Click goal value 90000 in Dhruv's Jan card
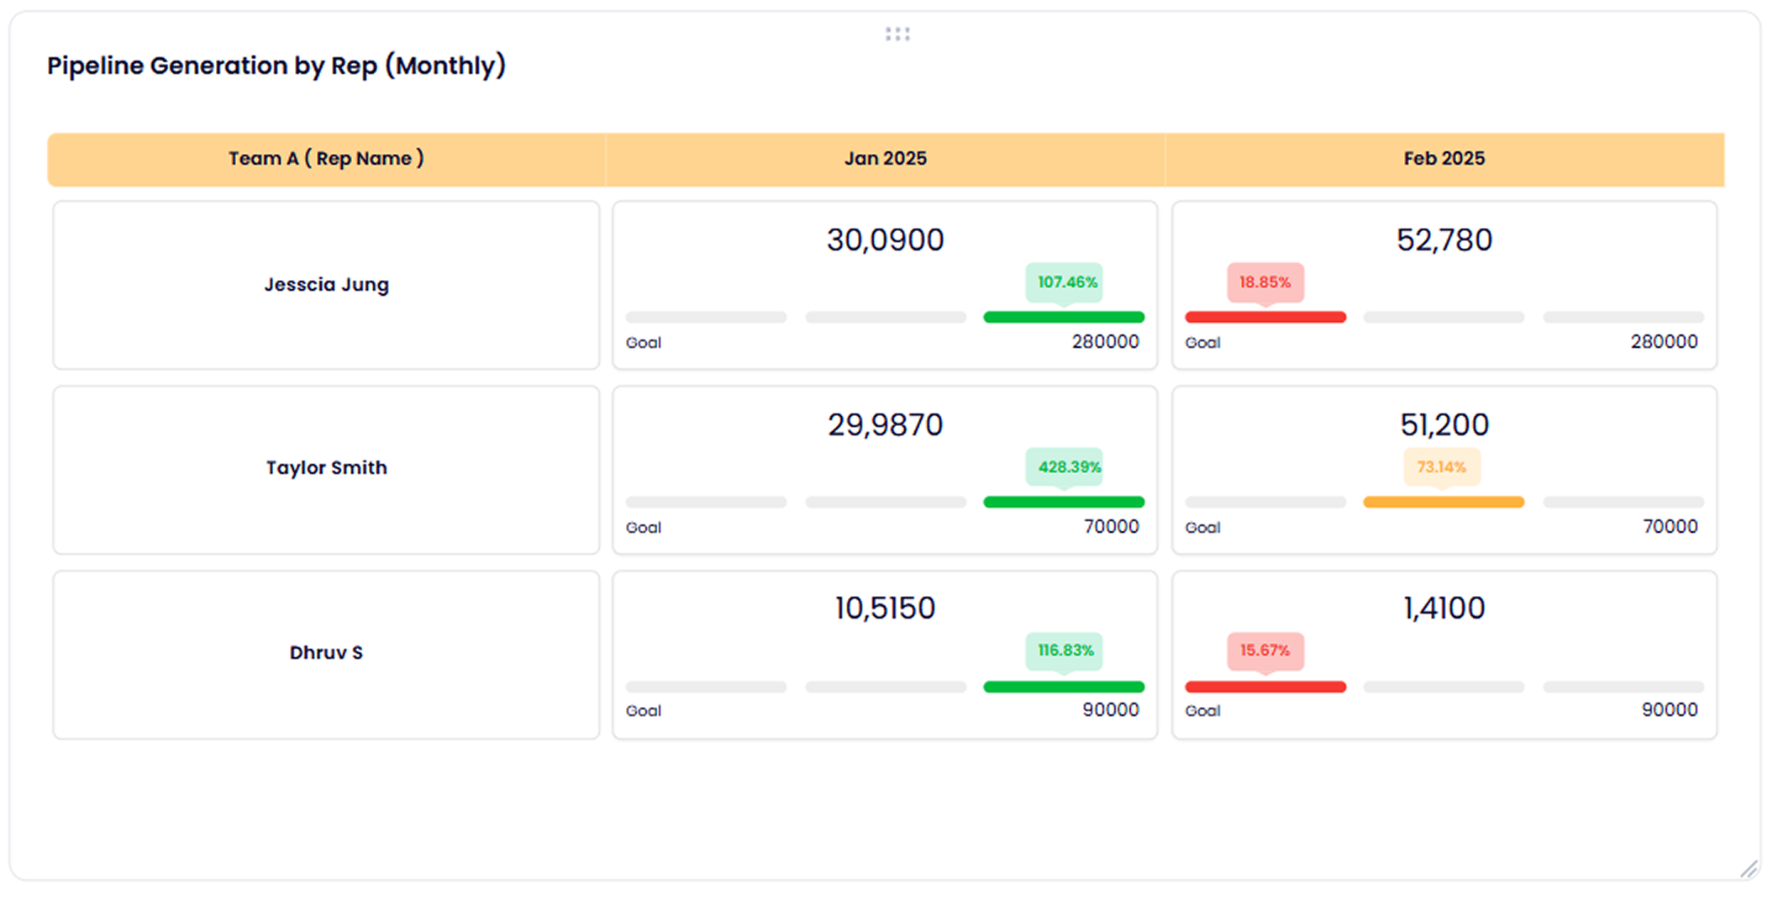Screen dimensions: 1778x901 tap(1111, 710)
